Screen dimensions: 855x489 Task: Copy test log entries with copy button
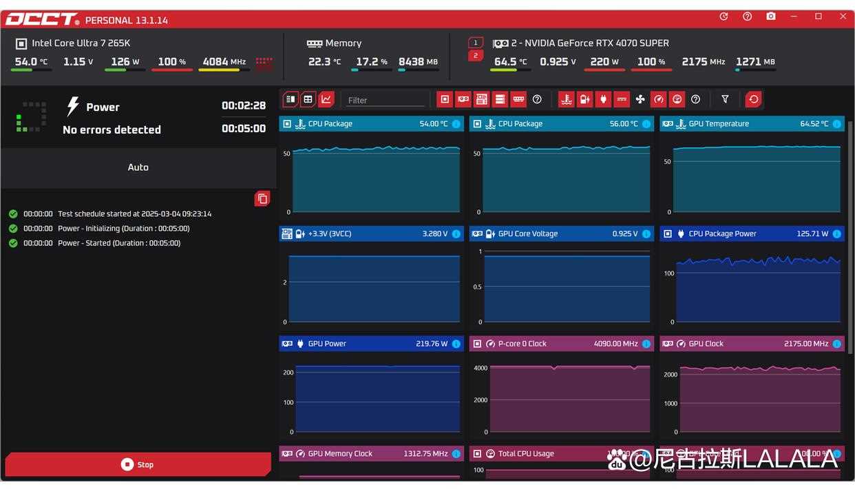coord(262,198)
